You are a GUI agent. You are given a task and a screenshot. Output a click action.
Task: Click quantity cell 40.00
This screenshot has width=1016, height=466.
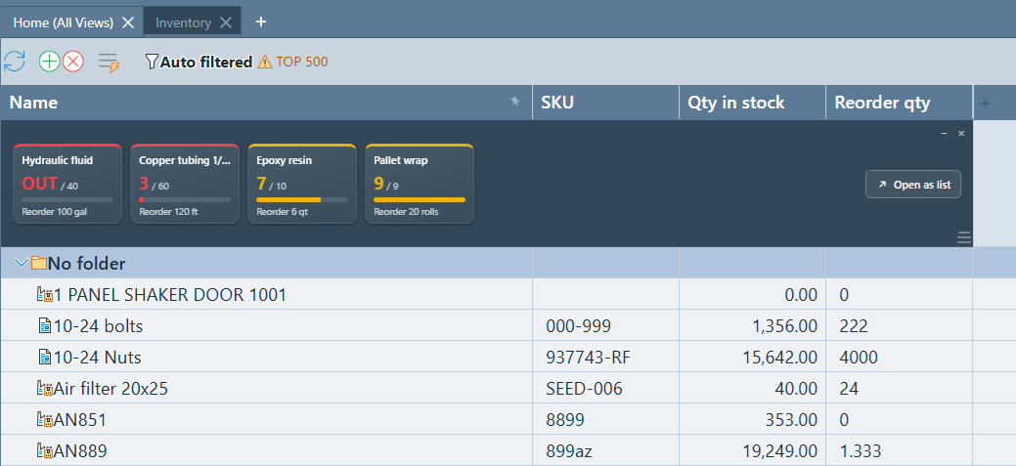coord(752,388)
